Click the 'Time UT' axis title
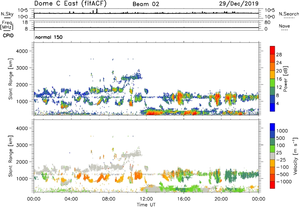Viewport: 299px width, 207px height. pos(146,205)
